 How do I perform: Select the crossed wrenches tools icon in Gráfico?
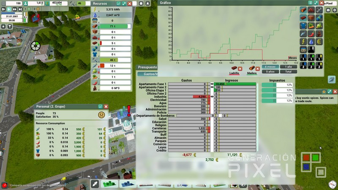(319, 10)
